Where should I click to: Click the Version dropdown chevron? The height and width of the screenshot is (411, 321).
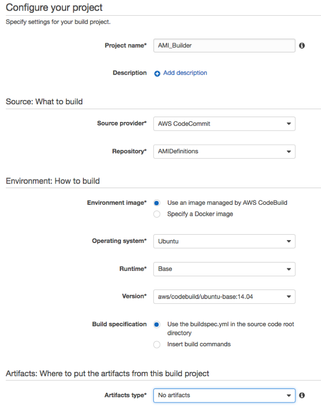(x=289, y=296)
